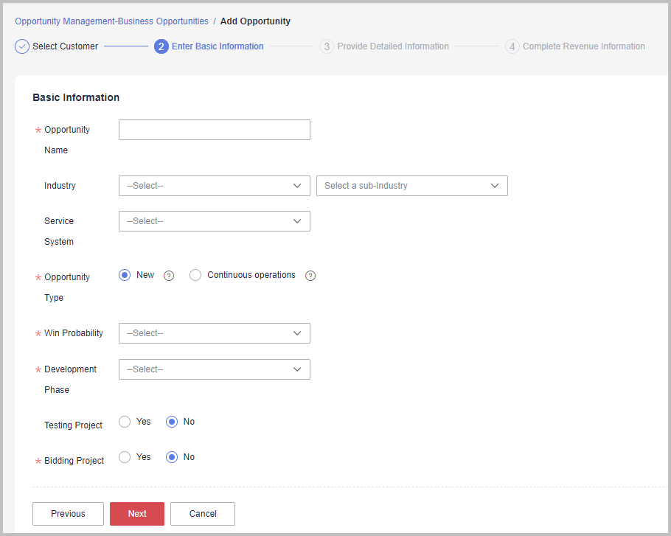Screen dimensions: 671x536
Task: Expand the Win Probability dropdown
Action: click(x=214, y=333)
